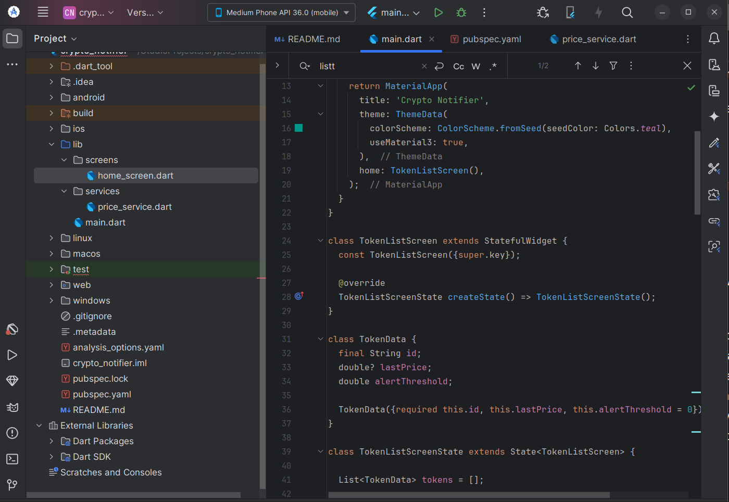The width and height of the screenshot is (729, 502).
Task: Click the green inspection status checkmark
Action: (691, 87)
